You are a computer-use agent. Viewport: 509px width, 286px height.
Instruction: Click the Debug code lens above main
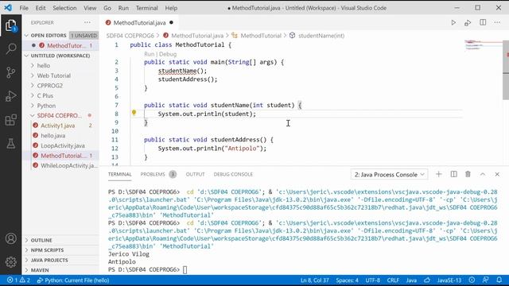168,54
